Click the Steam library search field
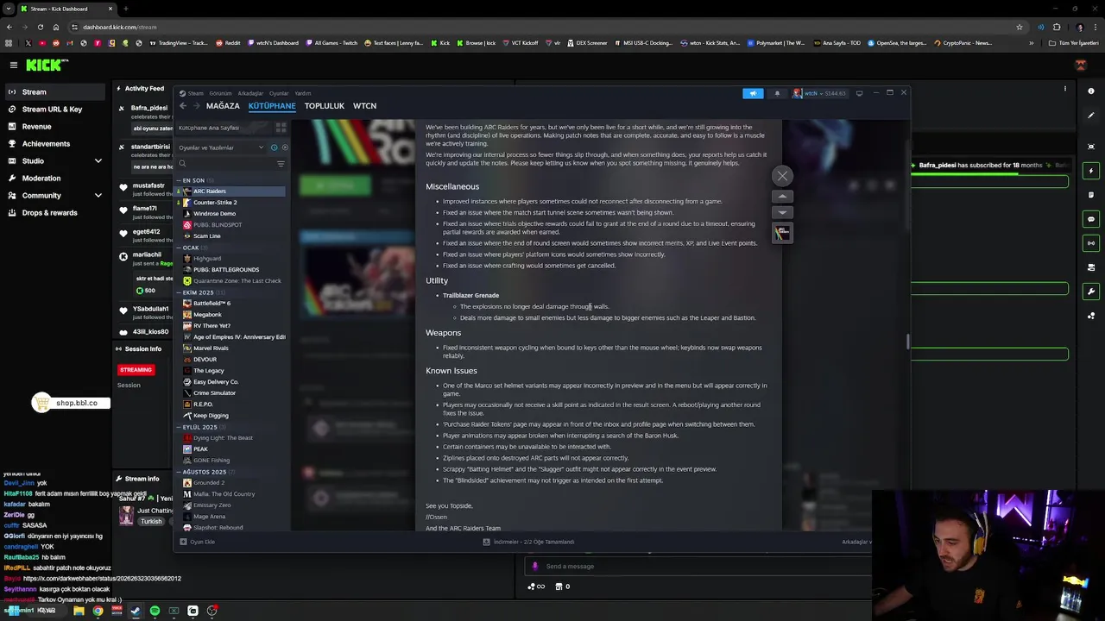This screenshot has height=621, width=1105. click(x=224, y=164)
